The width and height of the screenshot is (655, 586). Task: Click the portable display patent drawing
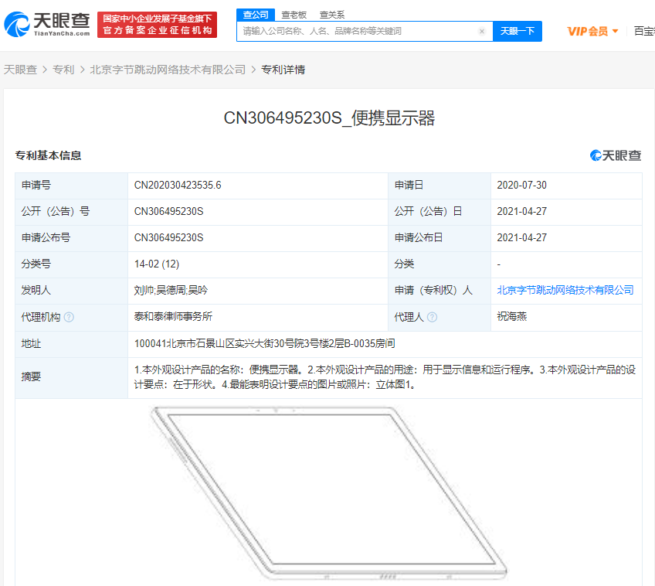[329, 493]
